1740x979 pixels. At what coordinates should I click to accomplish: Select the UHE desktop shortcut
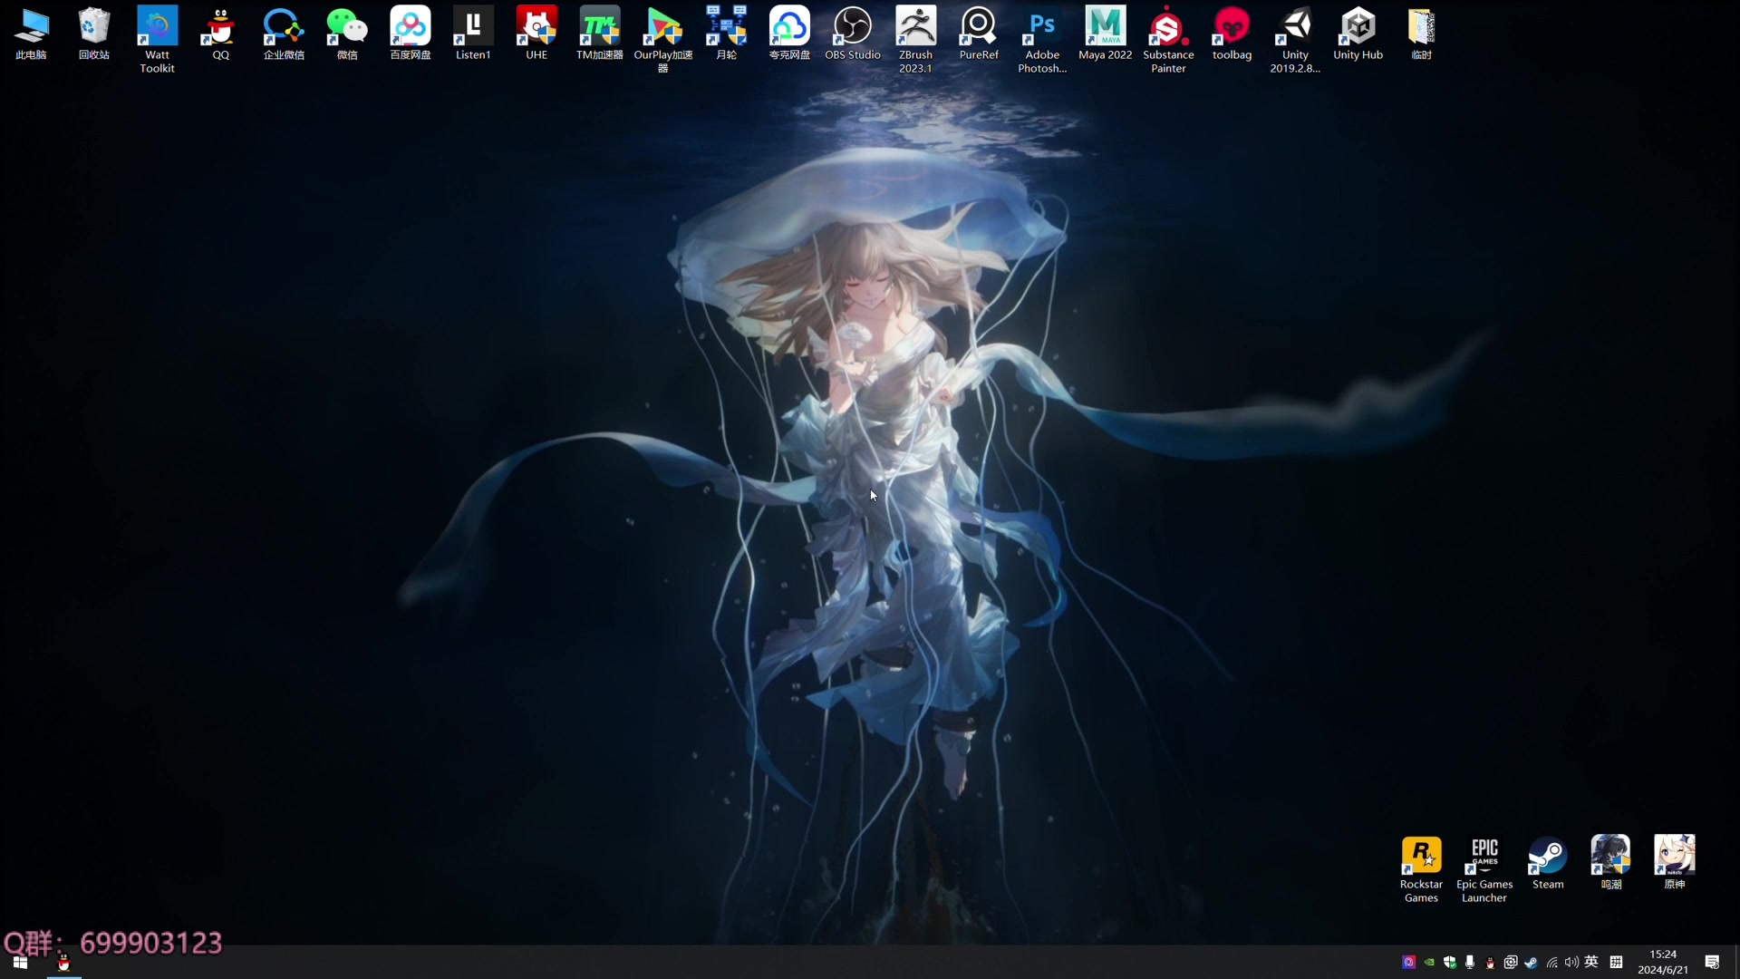536,34
